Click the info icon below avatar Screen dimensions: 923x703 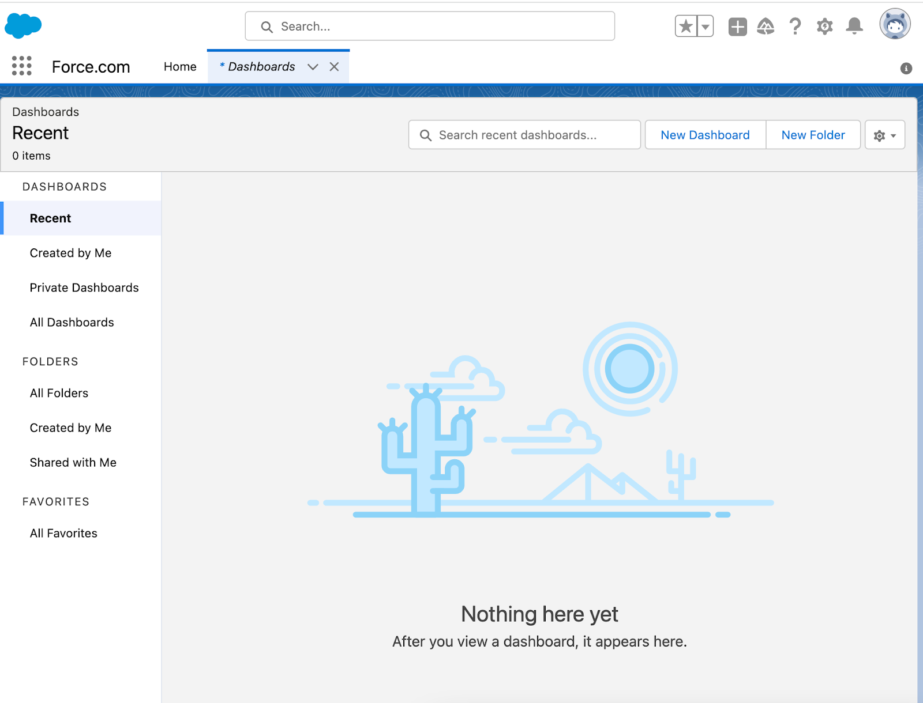tap(906, 69)
